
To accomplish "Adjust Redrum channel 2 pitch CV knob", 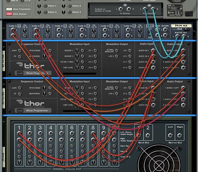I will click(x=30, y=162).
